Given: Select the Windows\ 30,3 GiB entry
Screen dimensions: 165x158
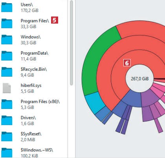Looking at the screenshot, I should (x=34, y=40).
